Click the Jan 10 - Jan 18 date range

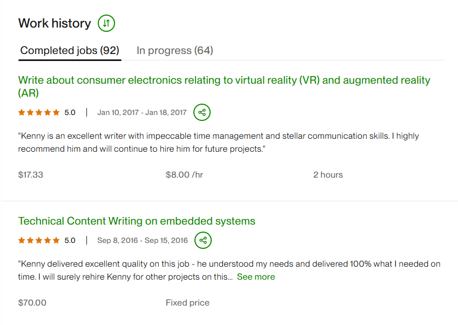[x=143, y=112]
